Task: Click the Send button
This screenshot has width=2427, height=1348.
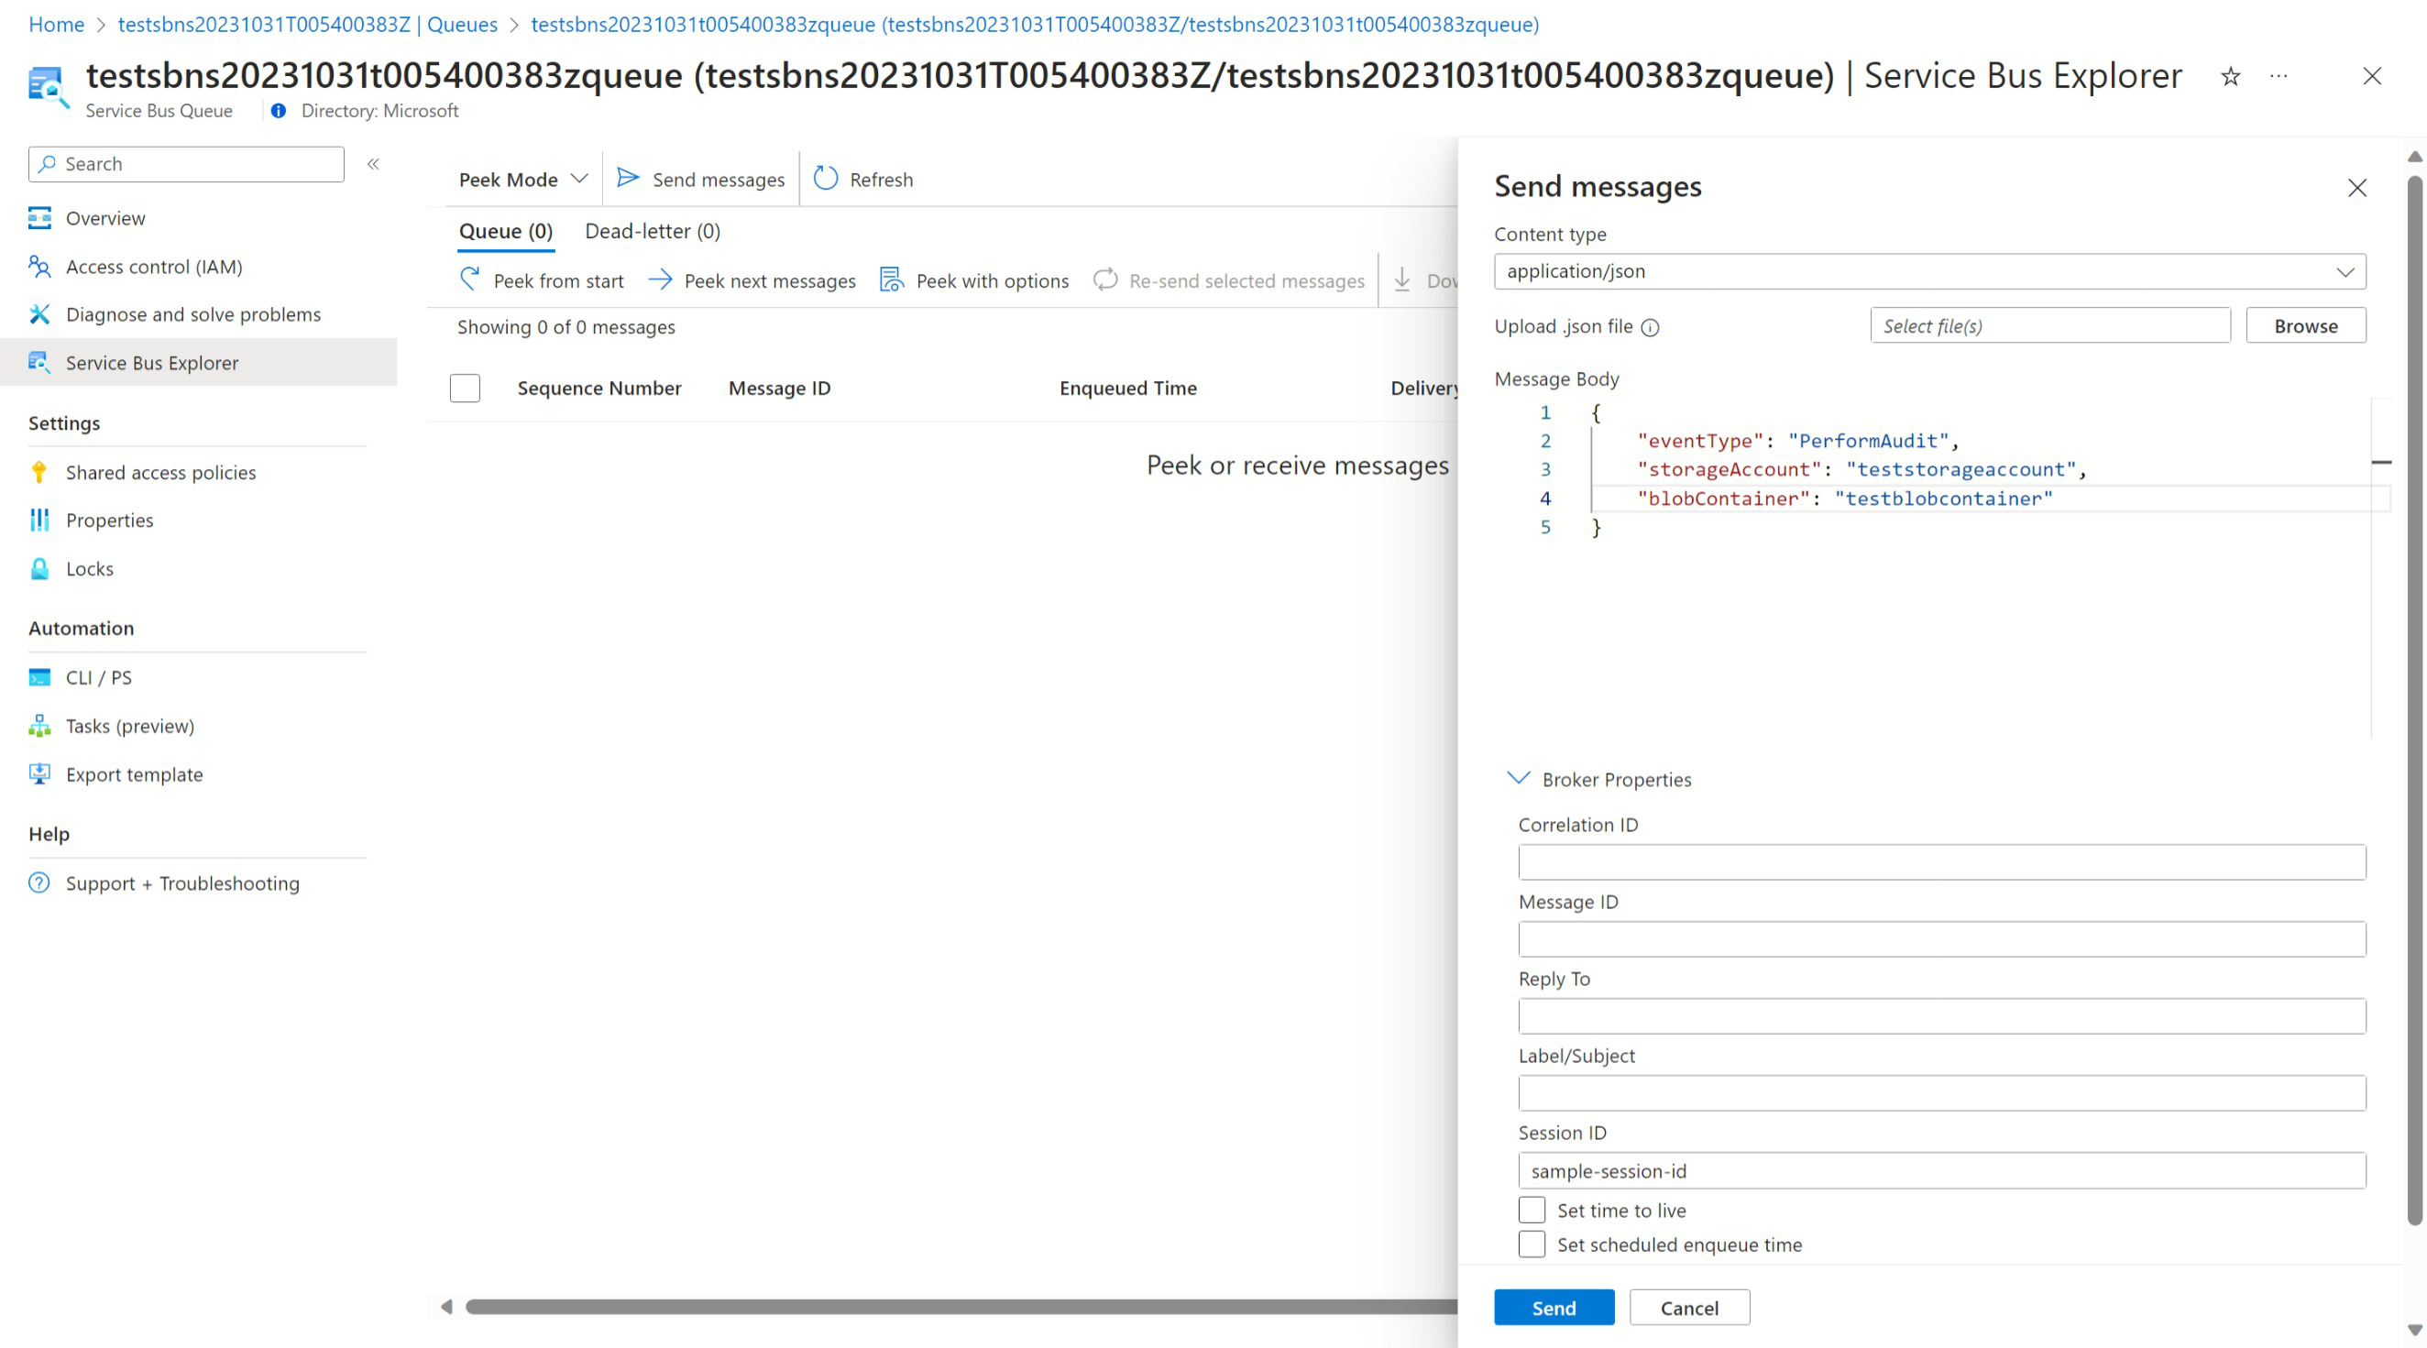Action: coord(1554,1307)
